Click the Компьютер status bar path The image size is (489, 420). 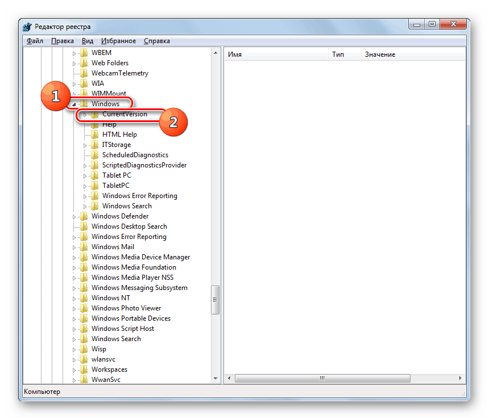click(42, 392)
